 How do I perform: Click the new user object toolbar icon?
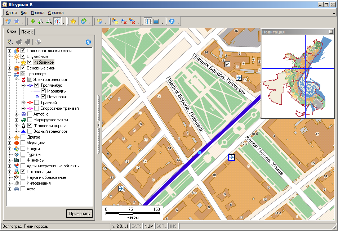99,21
